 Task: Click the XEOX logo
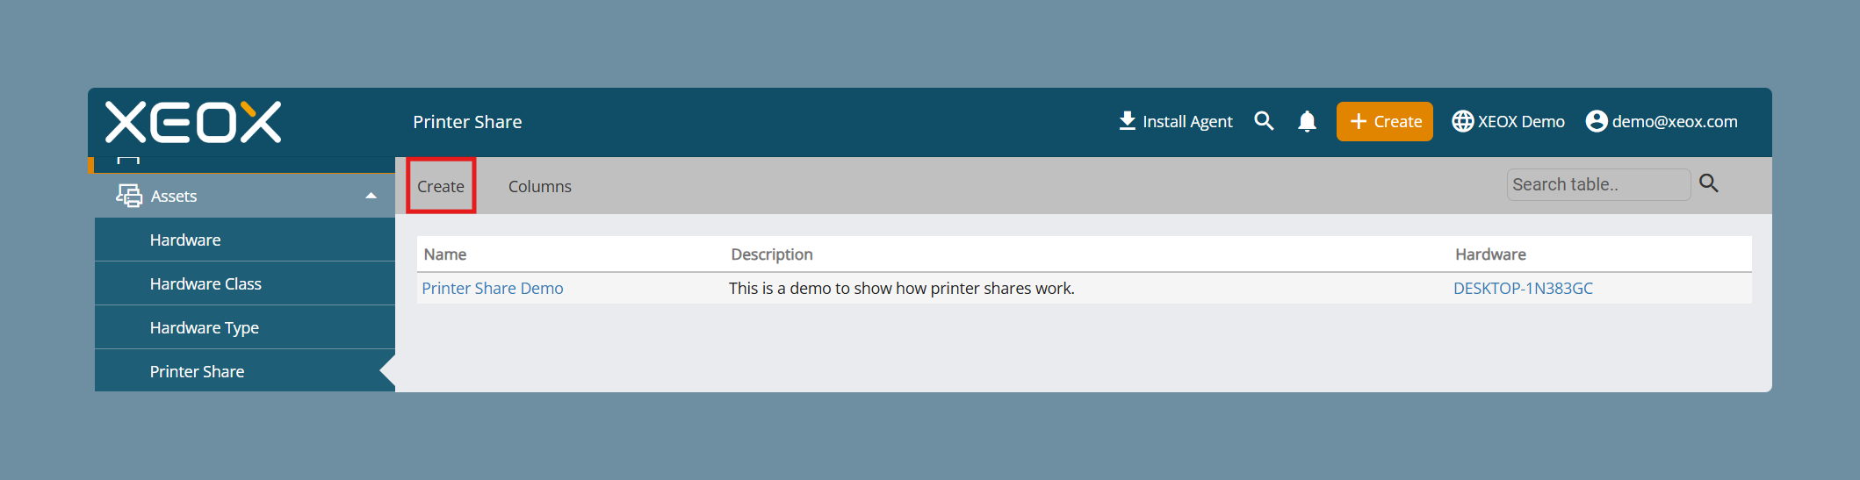pyautogui.click(x=193, y=122)
